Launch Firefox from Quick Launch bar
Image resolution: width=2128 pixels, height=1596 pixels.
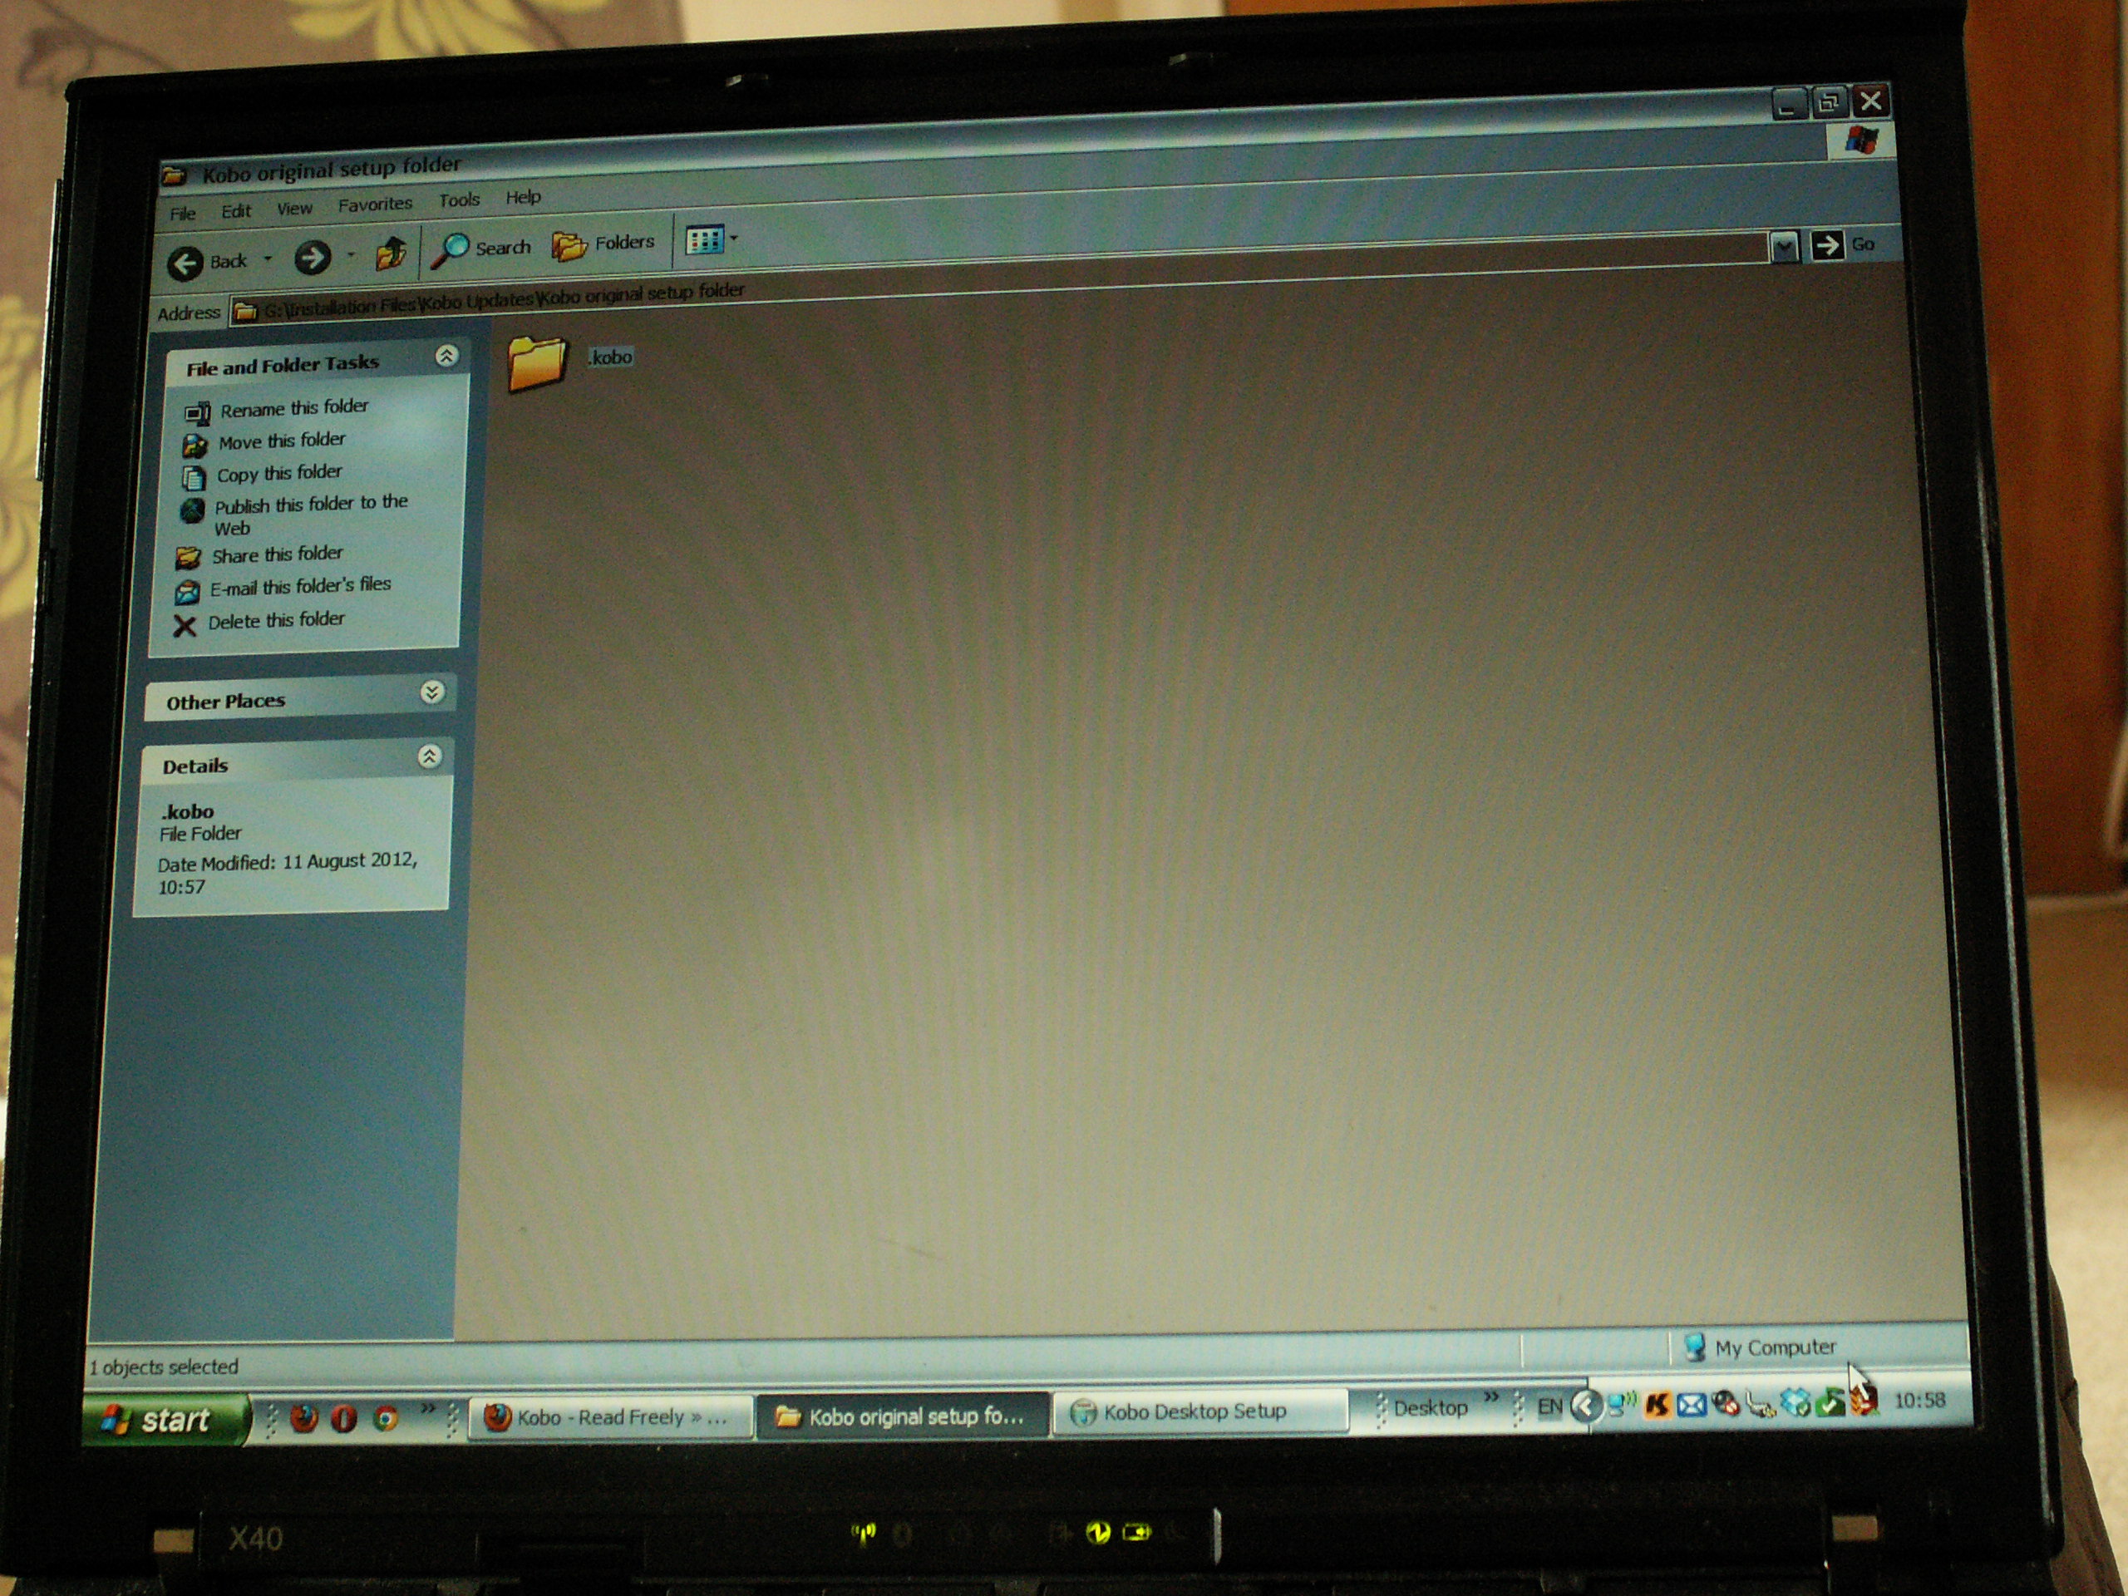304,1418
